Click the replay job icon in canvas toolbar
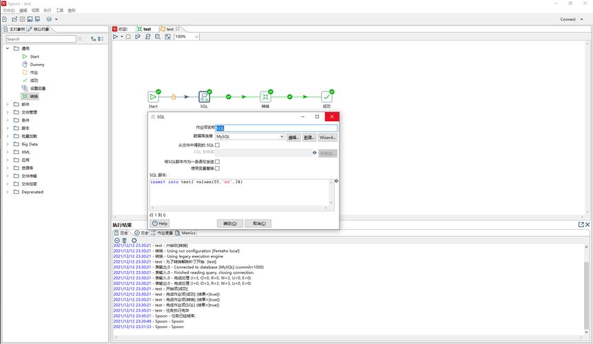Viewport: 593px width, 344px height. tap(138, 36)
